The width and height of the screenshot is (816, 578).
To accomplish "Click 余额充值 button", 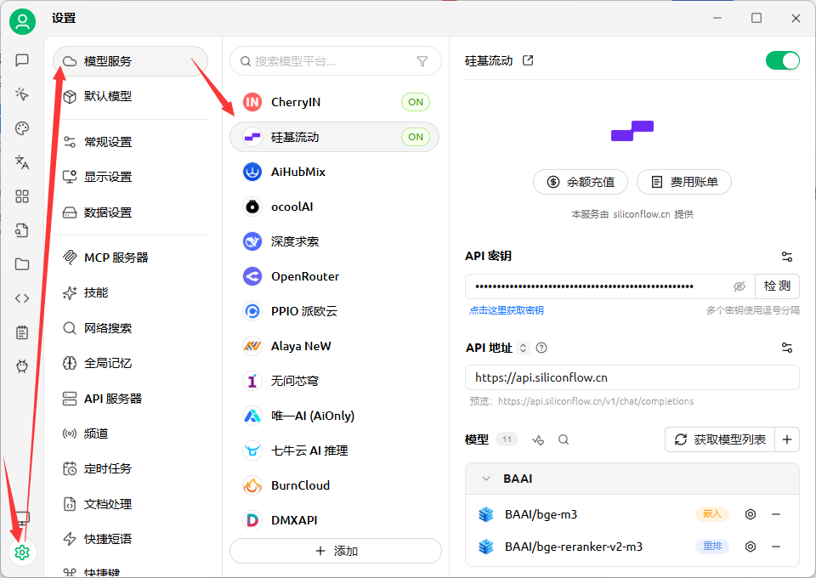I will (581, 182).
